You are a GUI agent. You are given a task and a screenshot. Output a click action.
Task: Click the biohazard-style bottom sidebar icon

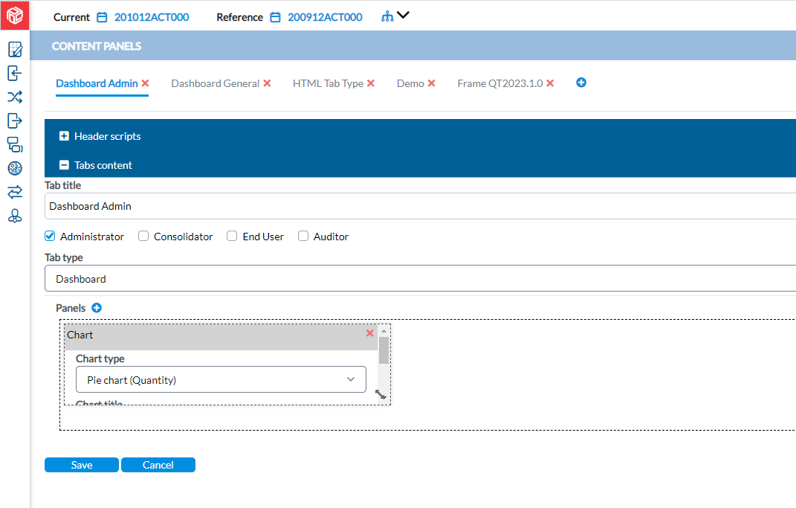click(x=15, y=216)
